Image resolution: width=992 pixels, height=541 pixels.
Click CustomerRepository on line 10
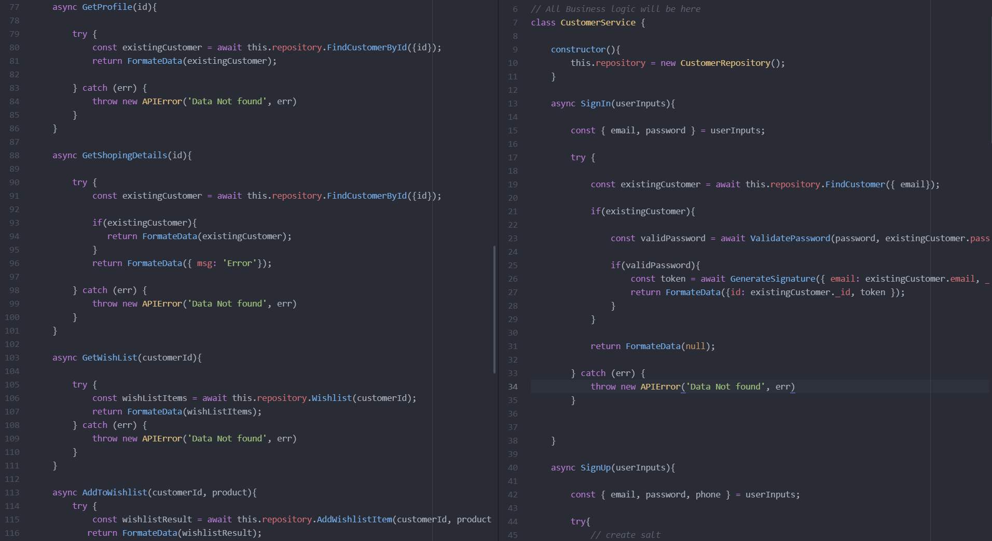click(x=725, y=63)
